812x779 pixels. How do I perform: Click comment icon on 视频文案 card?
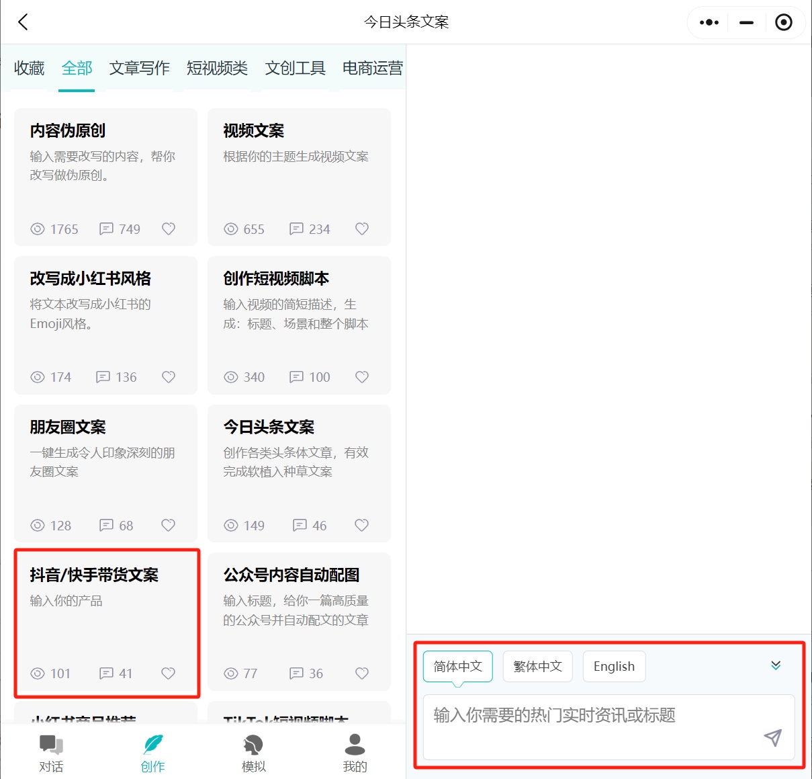296,229
